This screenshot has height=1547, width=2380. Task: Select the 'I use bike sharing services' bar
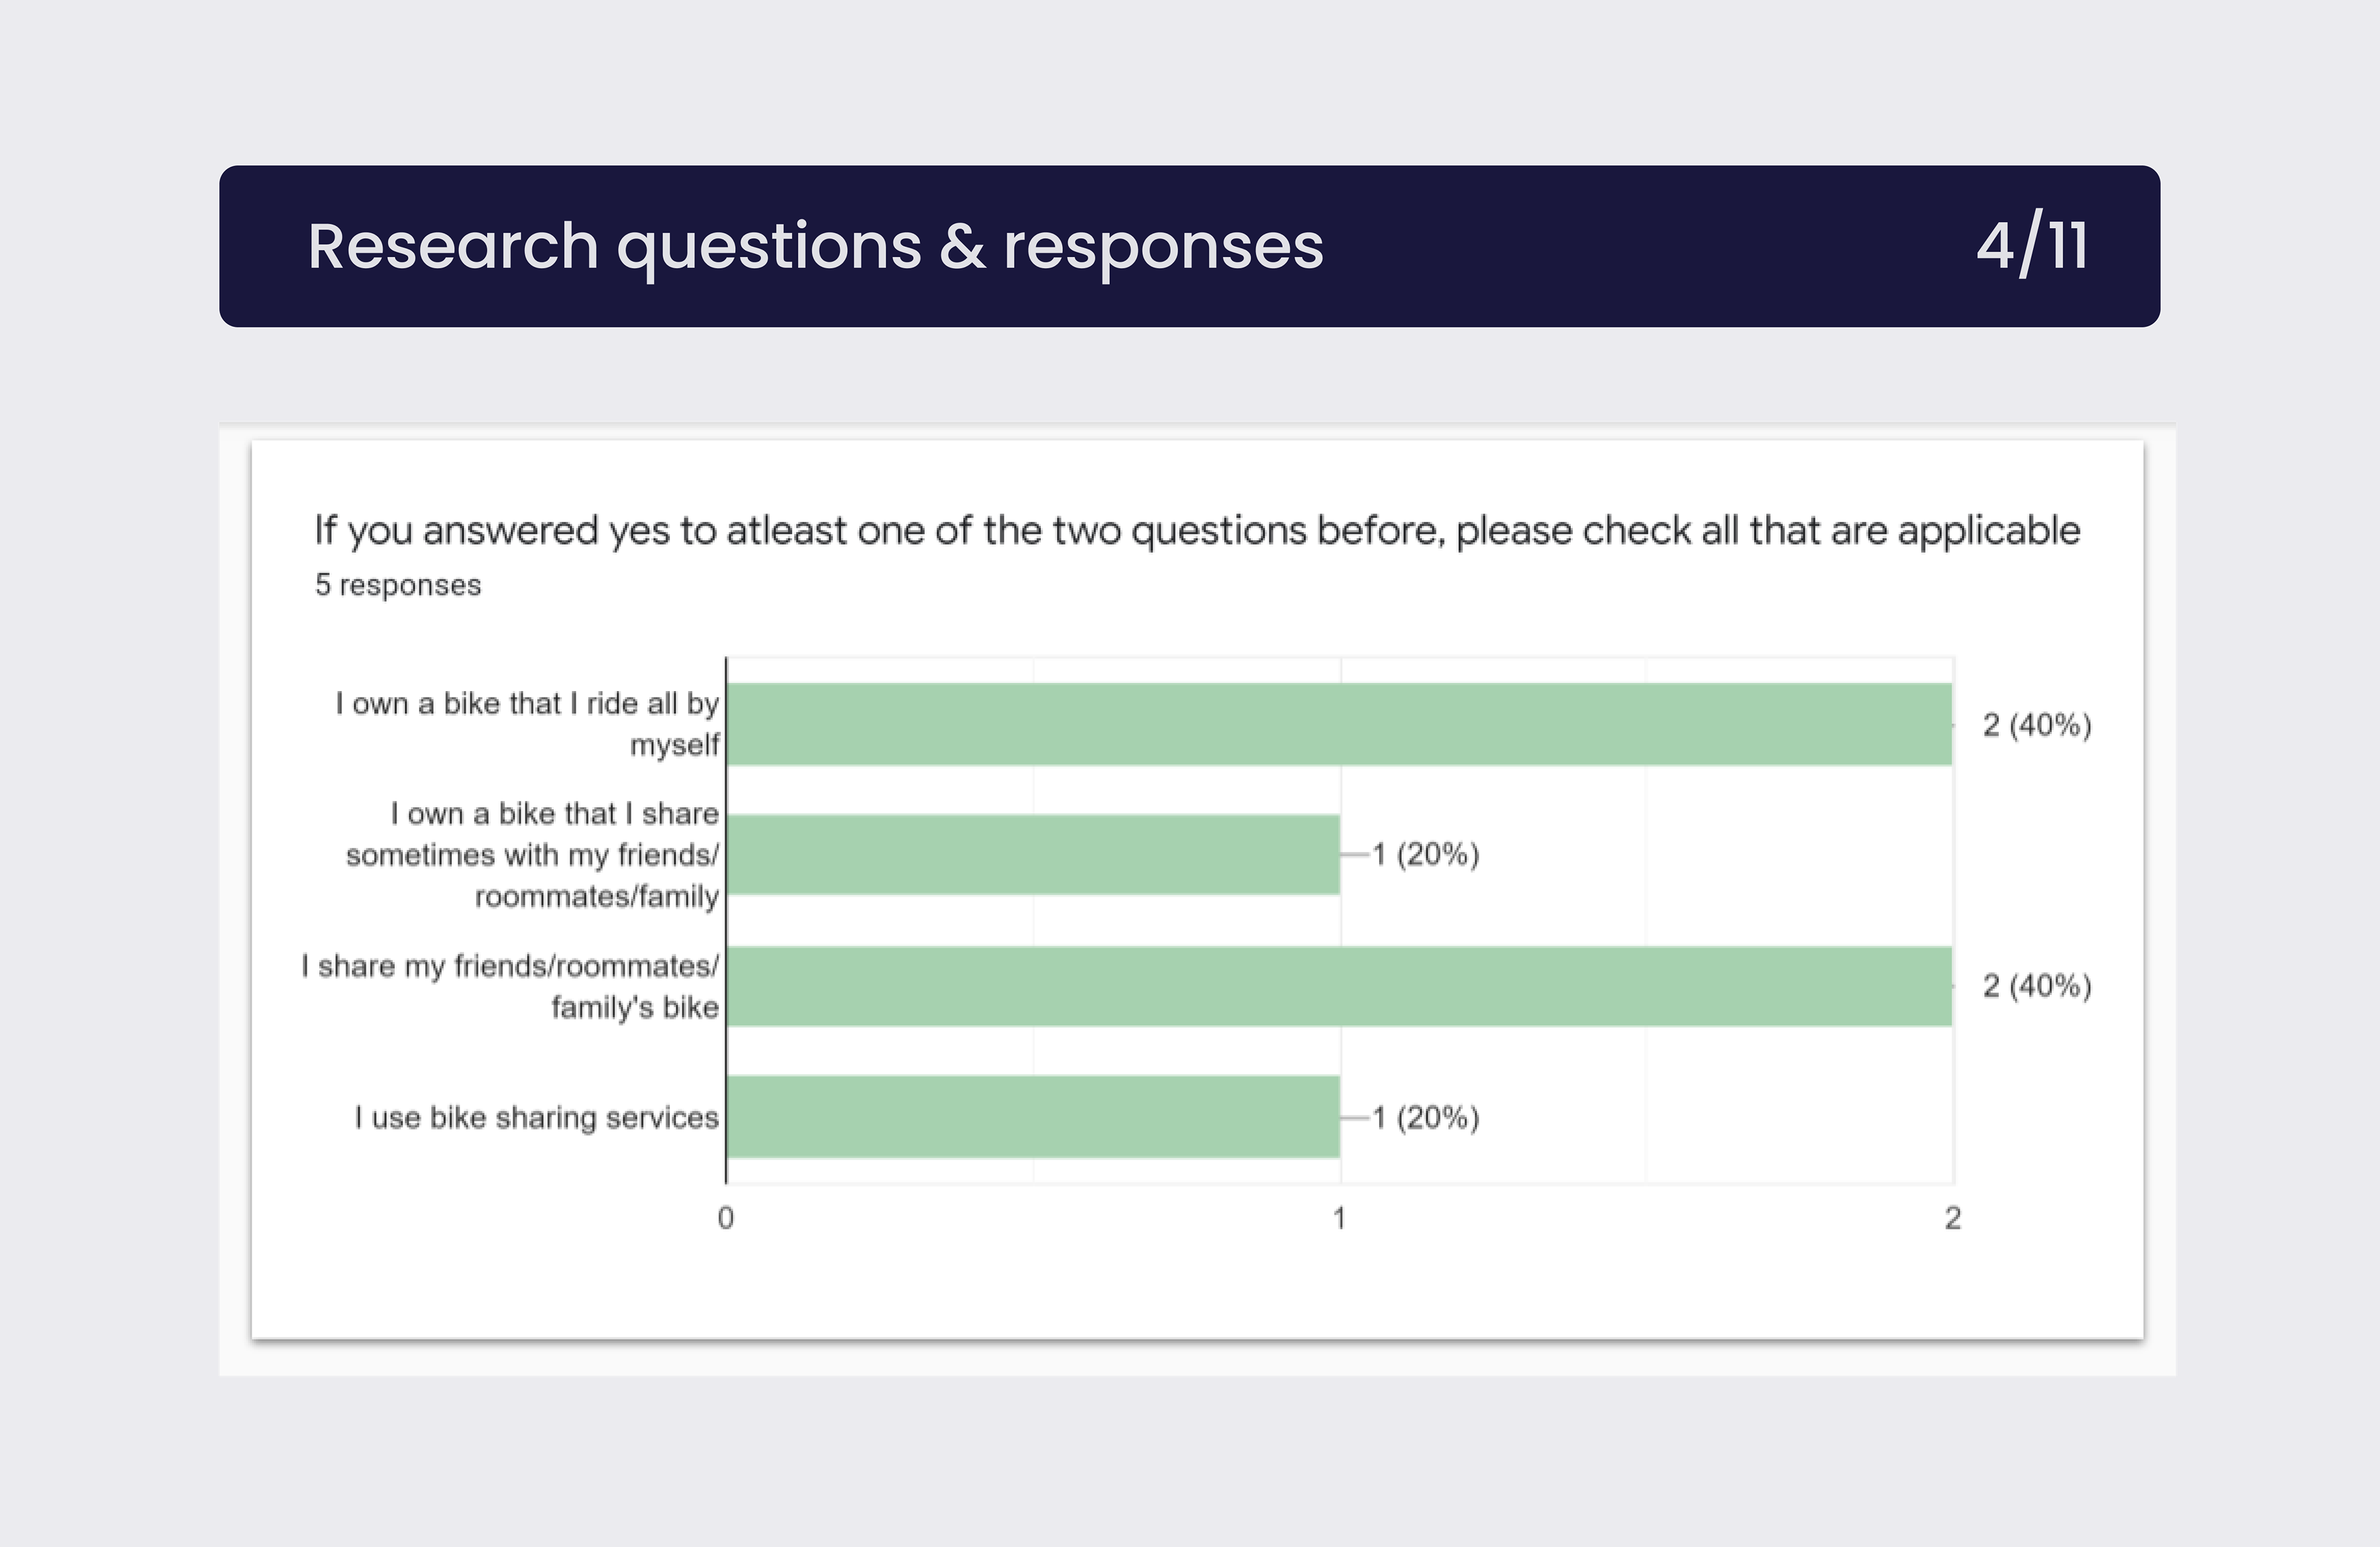tap(1033, 1117)
